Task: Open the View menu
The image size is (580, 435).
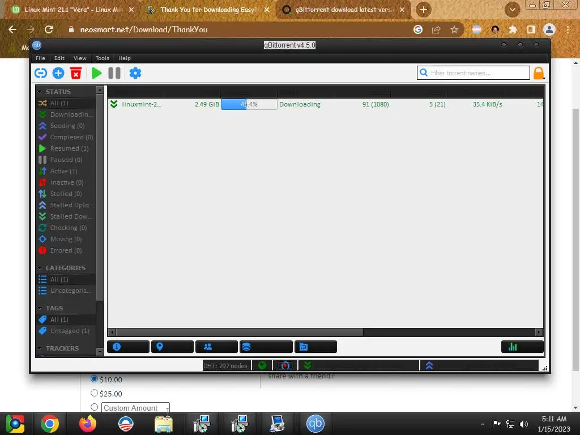Action: (80, 58)
